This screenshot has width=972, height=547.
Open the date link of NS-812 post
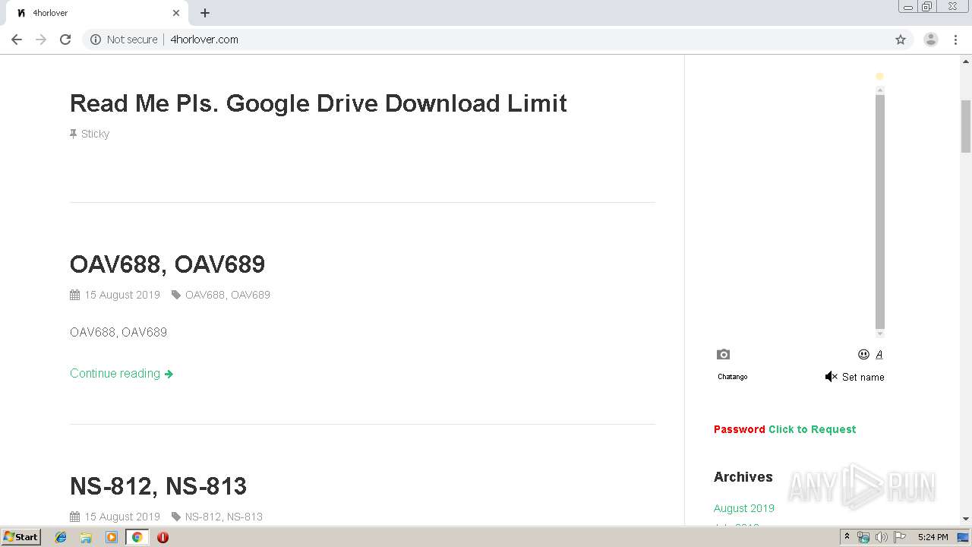[x=122, y=517]
